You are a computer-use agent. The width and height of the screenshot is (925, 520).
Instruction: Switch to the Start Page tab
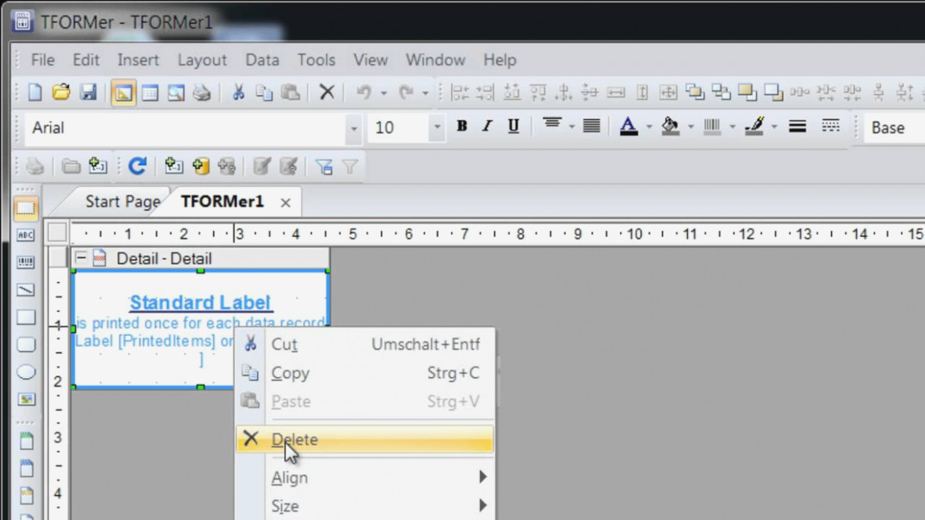(122, 202)
